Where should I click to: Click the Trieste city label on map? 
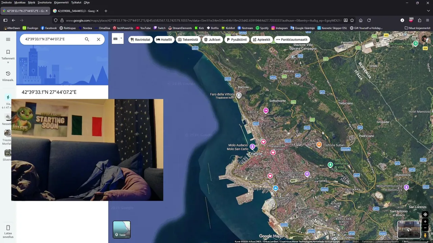point(255,154)
